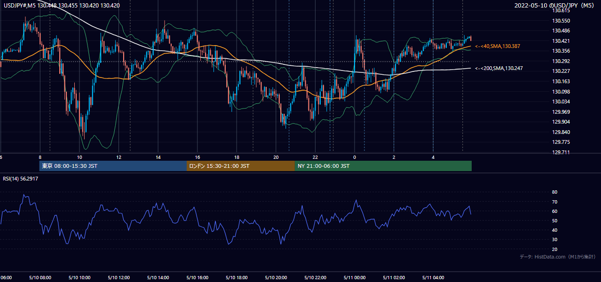Click RSI axis level 50
The height and width of the screenshot is (282, 601).
(554, 220)
